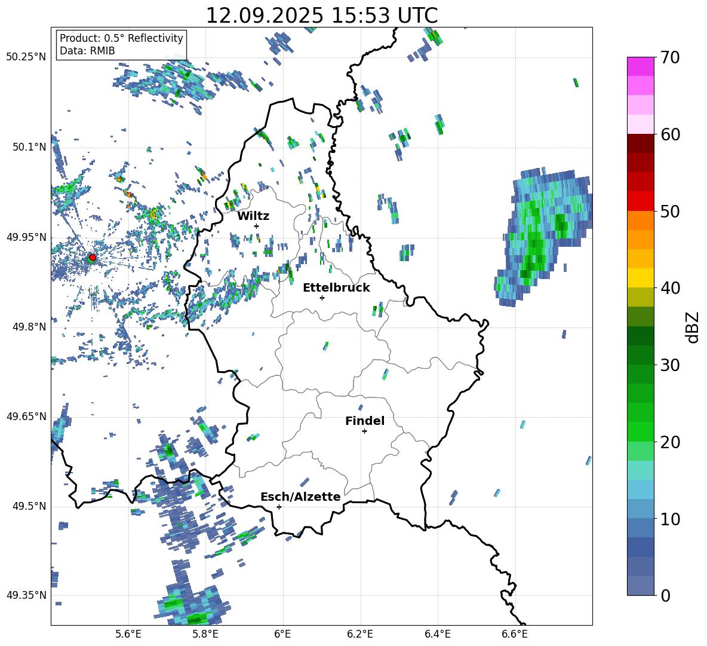The width and height of the screenshot is (707, 646).
Task: Click the cross marker below Wiltz
Action: (257, 226)
